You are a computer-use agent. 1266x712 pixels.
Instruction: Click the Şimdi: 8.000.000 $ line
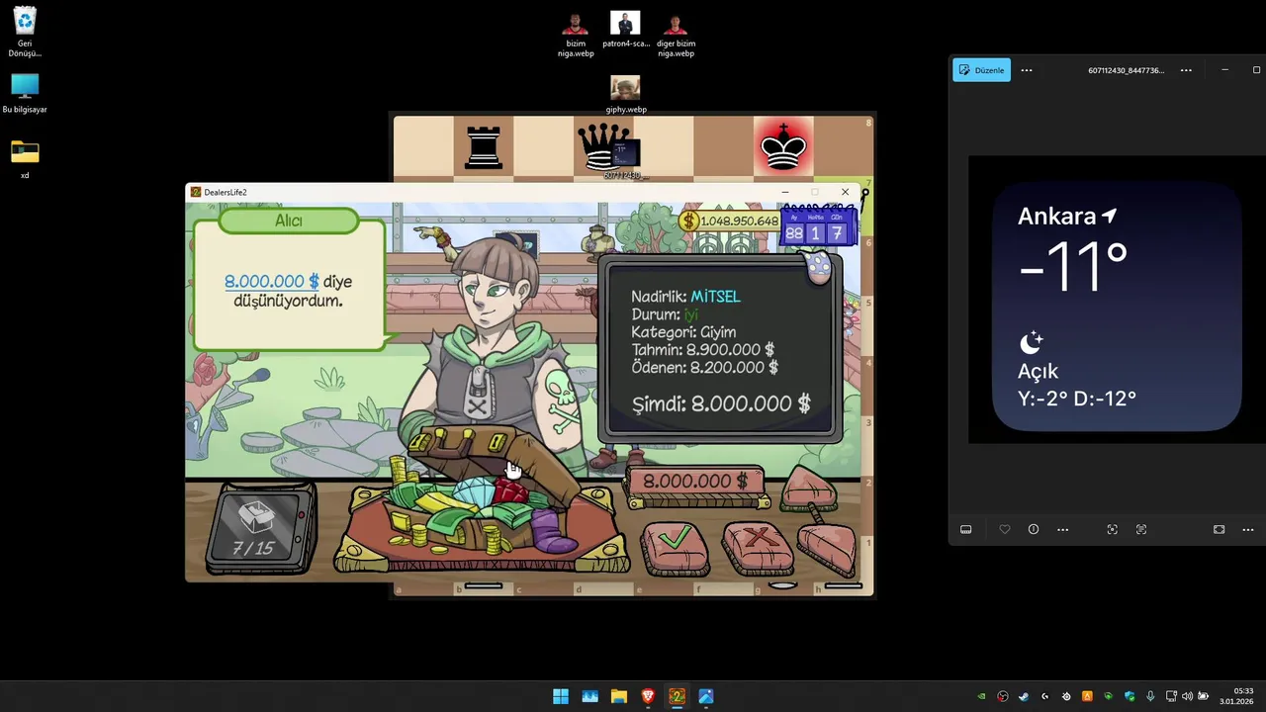pyautogui.click(x=721, y=403)
